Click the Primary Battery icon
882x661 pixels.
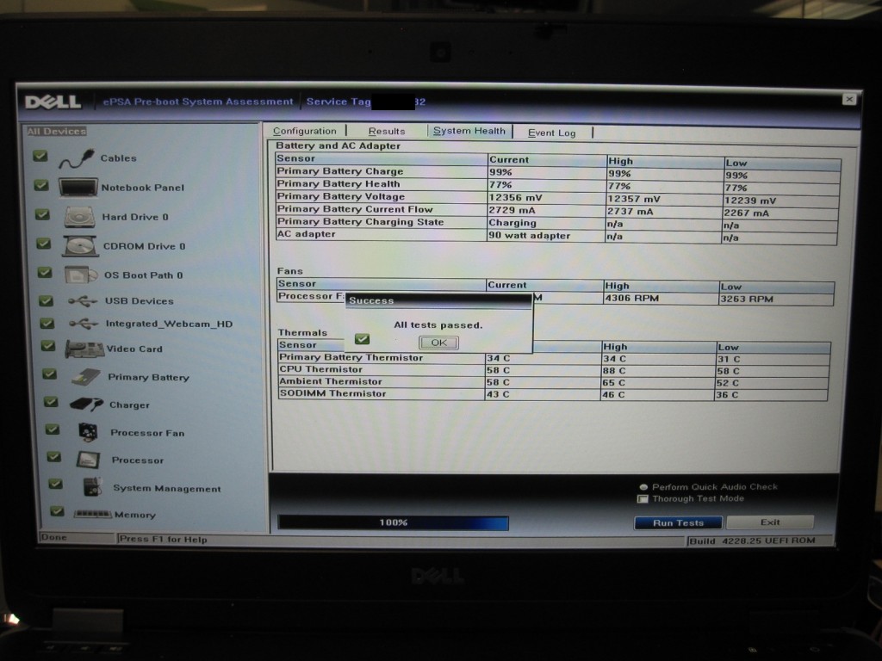(x=86, y=377)
